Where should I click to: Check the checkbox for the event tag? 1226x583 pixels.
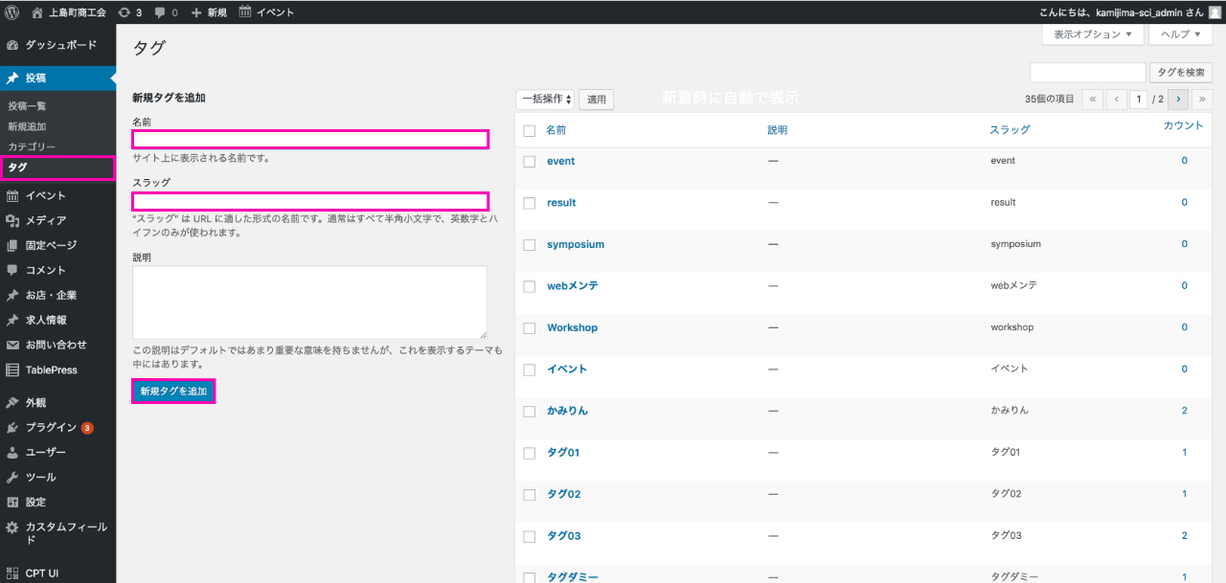[x=529, y=162]
